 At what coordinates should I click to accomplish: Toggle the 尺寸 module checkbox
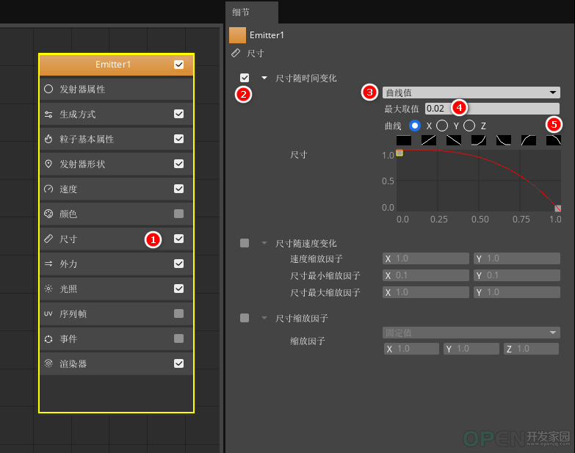point(178,239)
